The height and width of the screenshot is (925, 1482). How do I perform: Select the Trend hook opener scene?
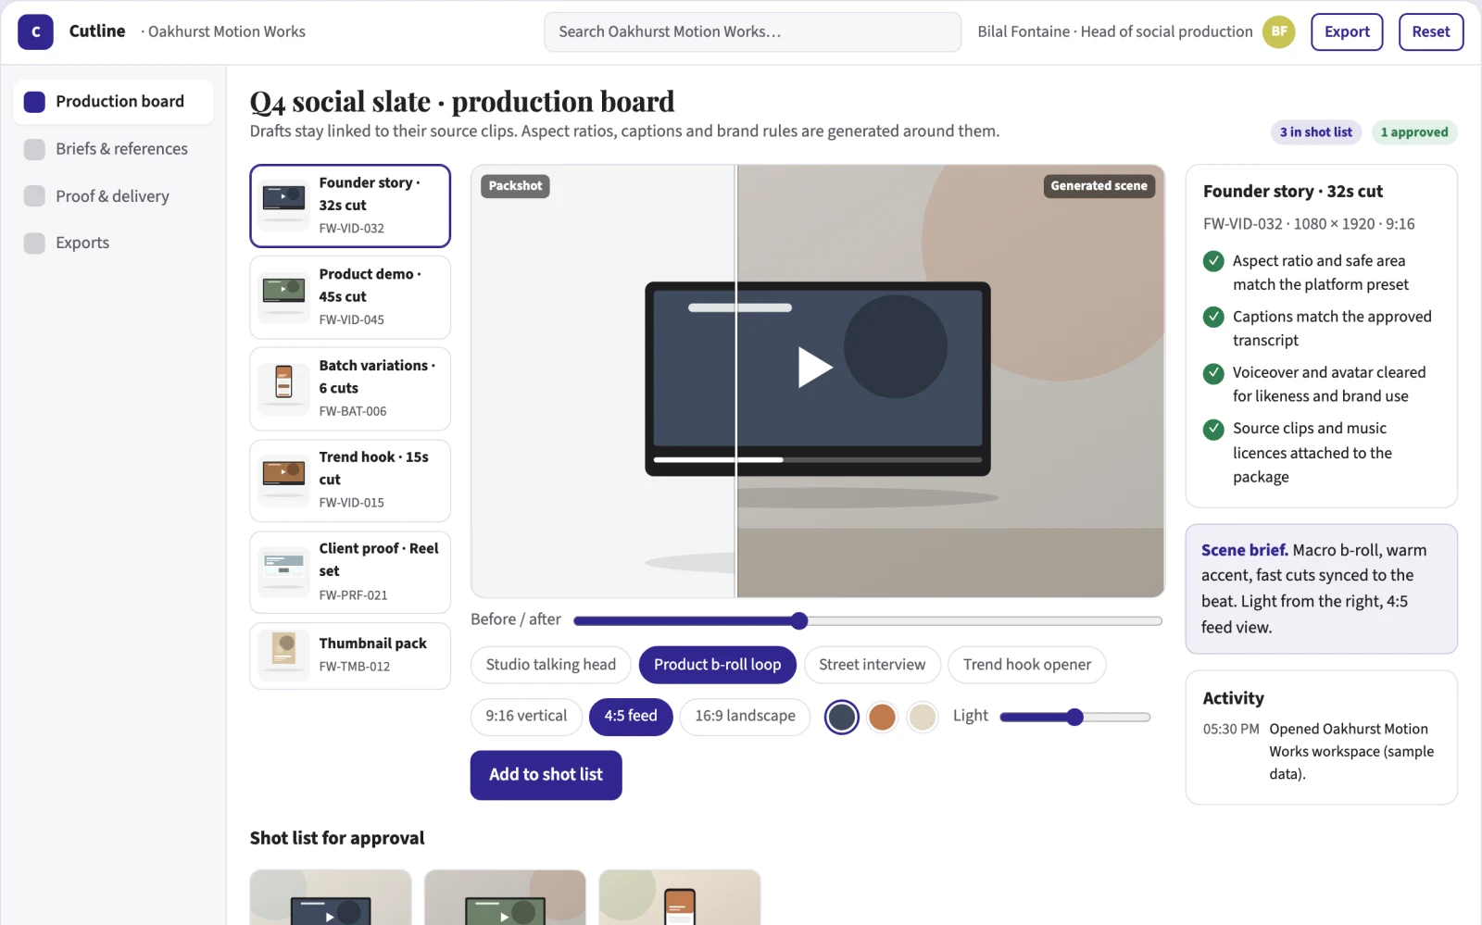(x=1027, y=665)
